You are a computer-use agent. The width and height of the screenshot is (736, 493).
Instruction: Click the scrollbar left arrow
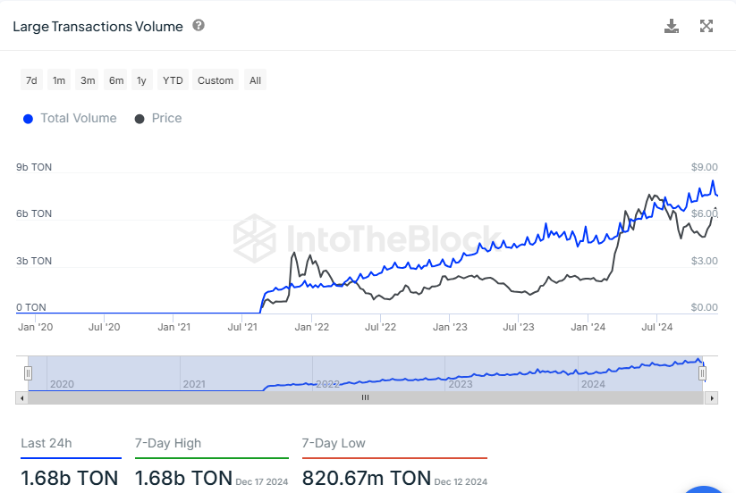(x=21, y=398)
